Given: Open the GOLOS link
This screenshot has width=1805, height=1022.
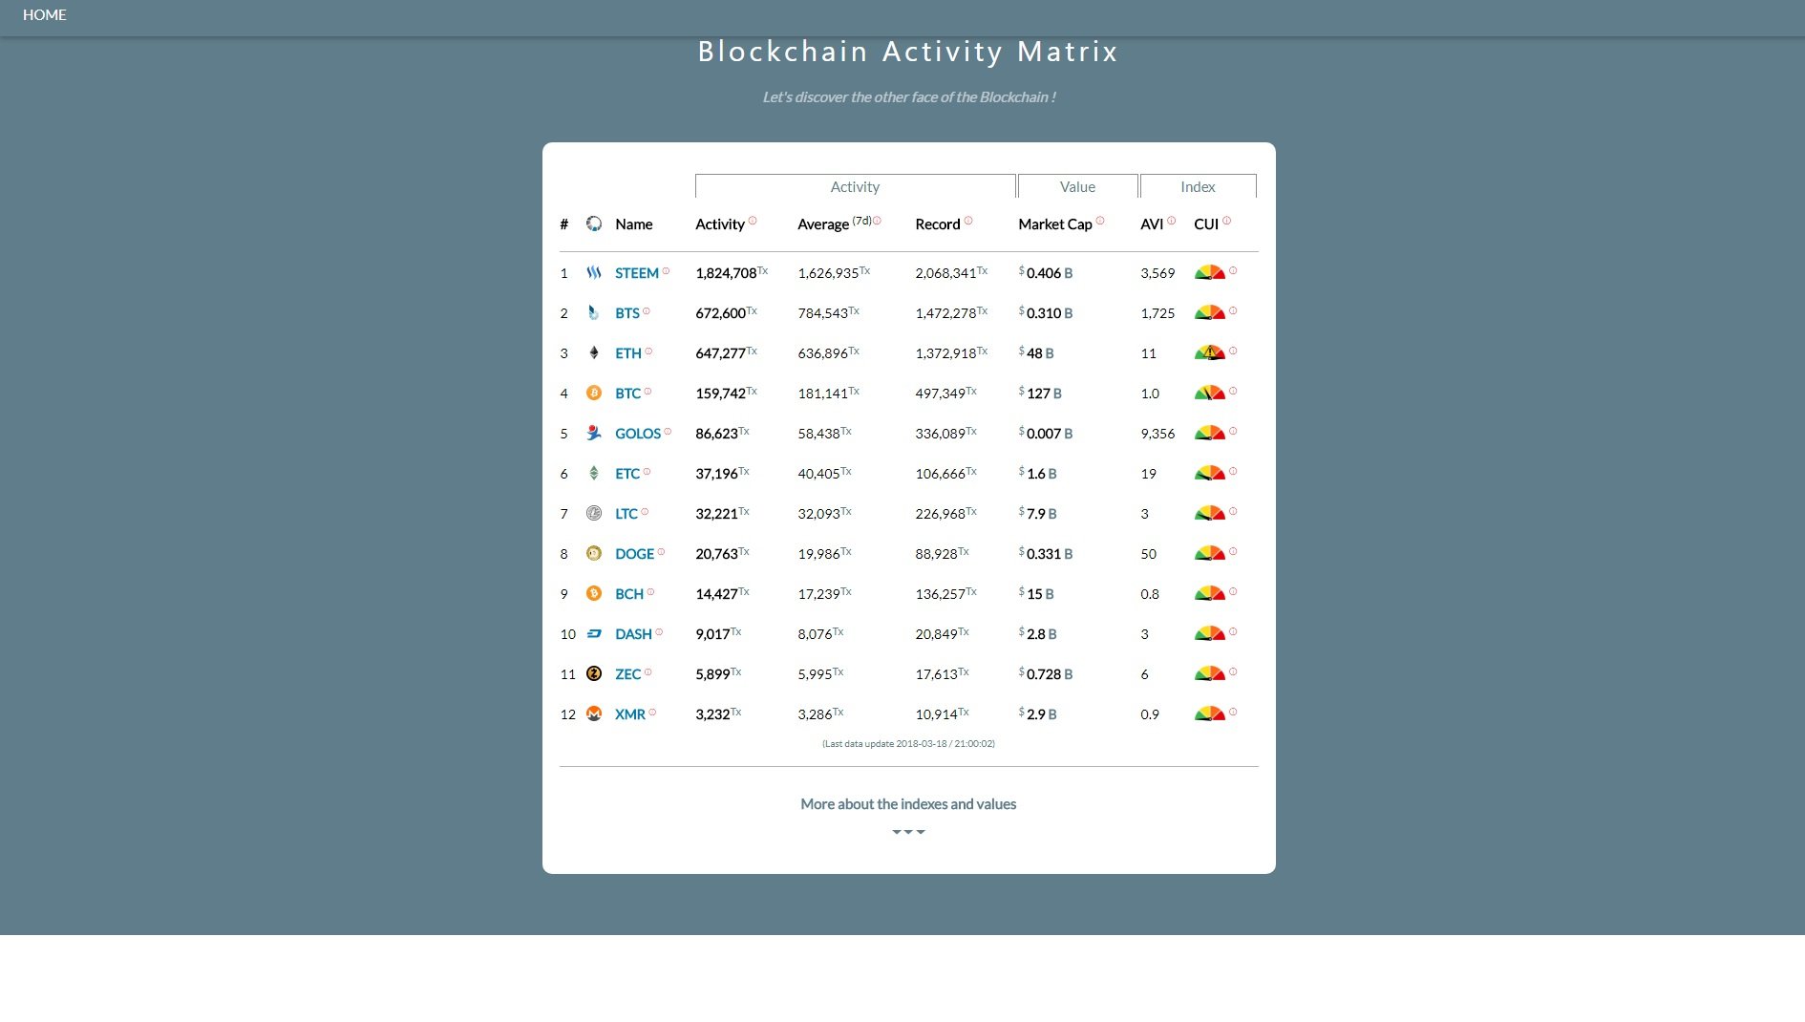Looking at the screenshot, I should [x=638, y=434].
